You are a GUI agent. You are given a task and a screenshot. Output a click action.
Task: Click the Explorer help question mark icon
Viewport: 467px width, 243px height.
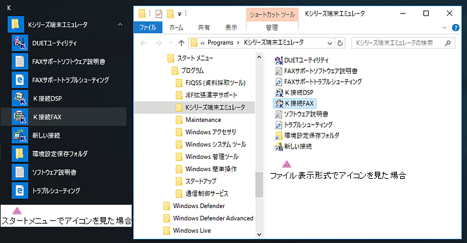455,28
